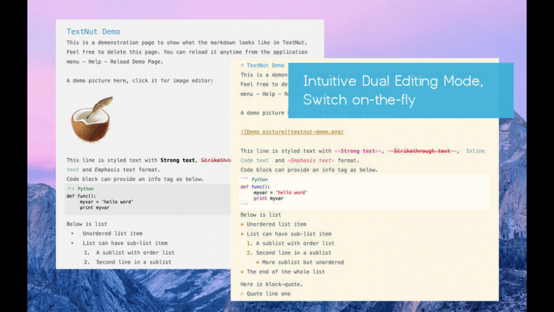This screenshot has height=312, width=554.
Task: Click "Below is list" in the markdown source window
Action: 260,215
